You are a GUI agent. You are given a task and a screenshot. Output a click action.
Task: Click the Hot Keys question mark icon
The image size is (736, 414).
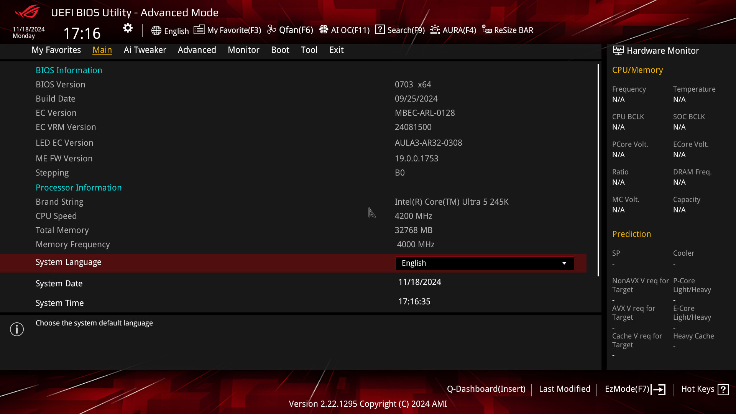click(723, 389)
